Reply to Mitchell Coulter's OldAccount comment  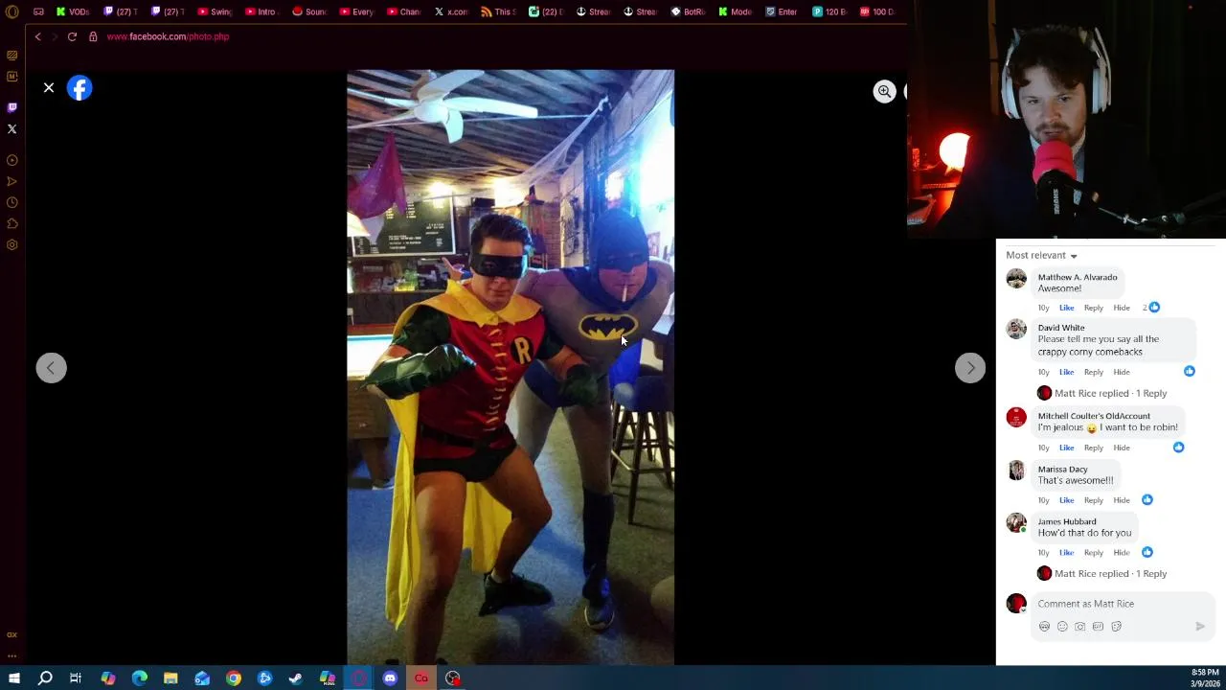pyautogui.click(x=1093, y=448)
